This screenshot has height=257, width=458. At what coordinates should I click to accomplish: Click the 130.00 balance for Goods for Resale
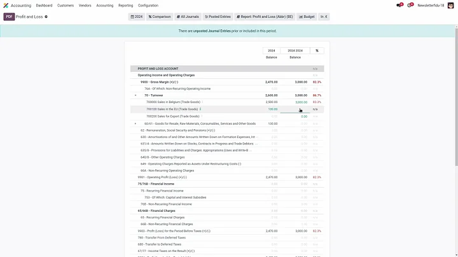pyautogui.click(x=273, y=123)
